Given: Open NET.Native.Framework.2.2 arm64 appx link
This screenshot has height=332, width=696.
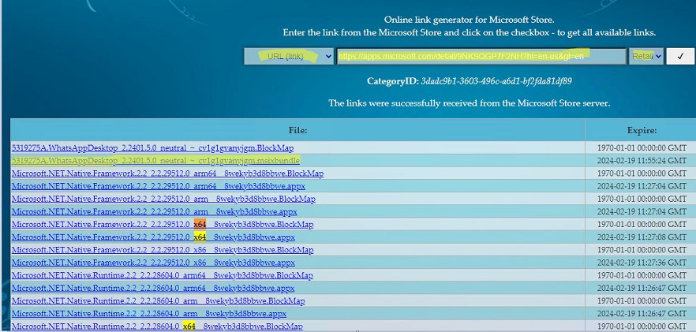Looking at the screenshot, I should [159, 186].
